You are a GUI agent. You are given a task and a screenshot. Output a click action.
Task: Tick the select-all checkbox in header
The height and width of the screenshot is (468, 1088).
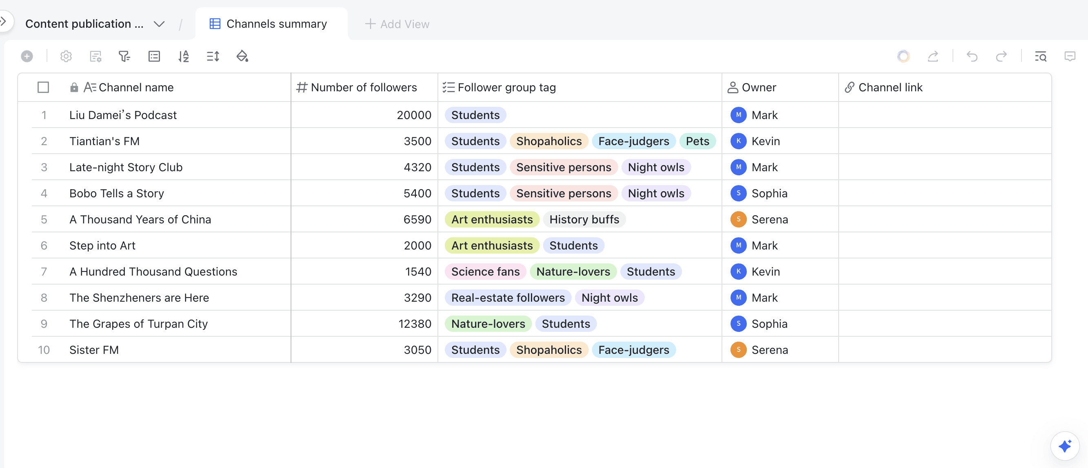[43, 87]
